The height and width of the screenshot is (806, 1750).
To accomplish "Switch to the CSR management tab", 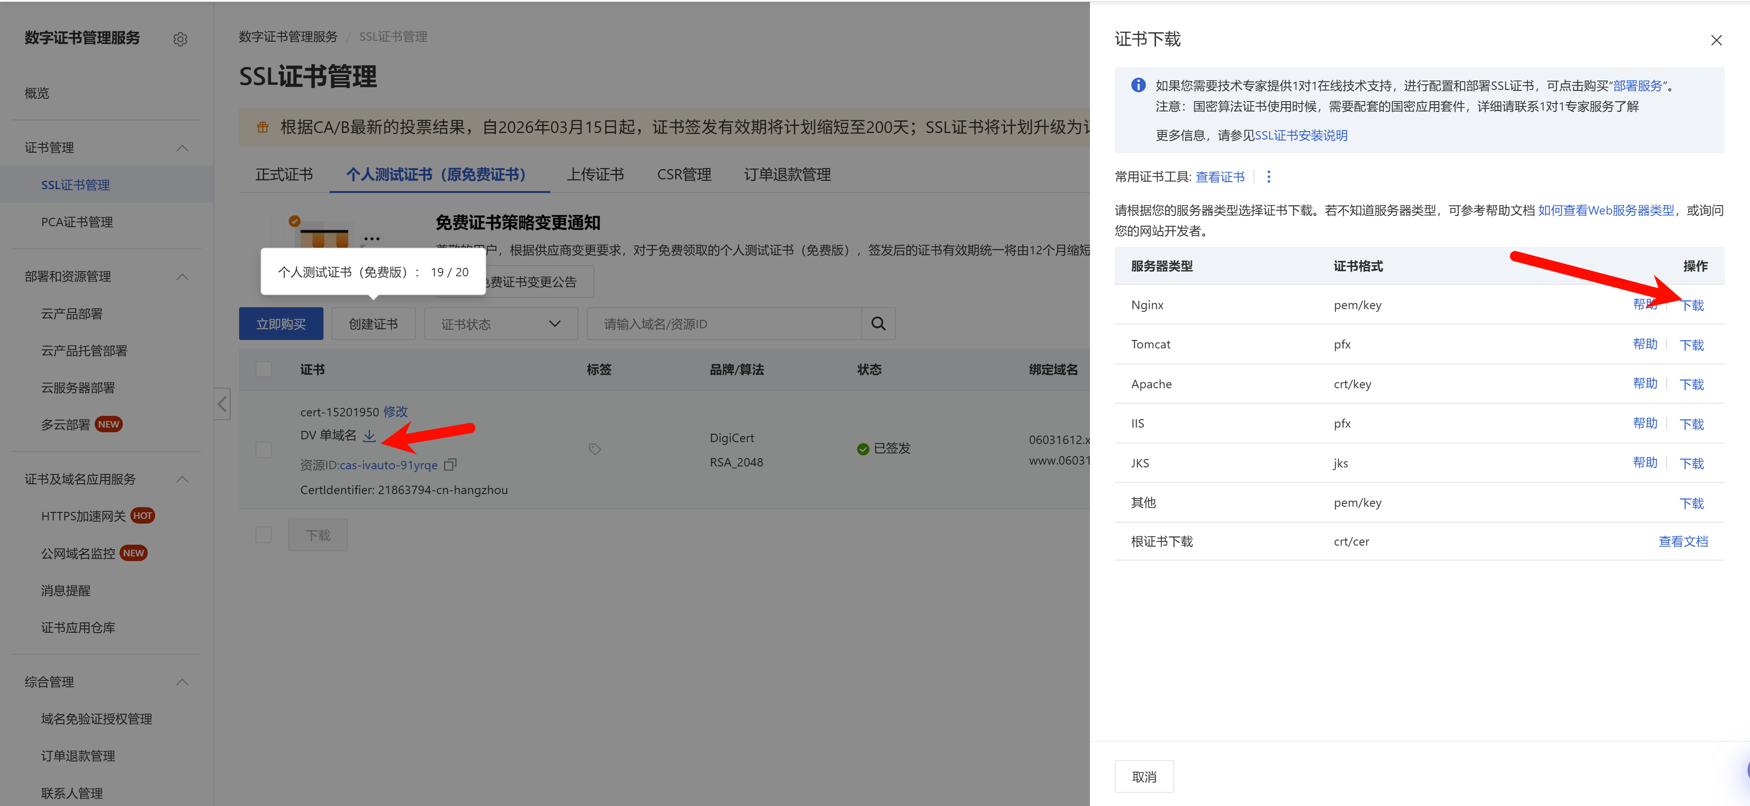I will pos(683,174).
